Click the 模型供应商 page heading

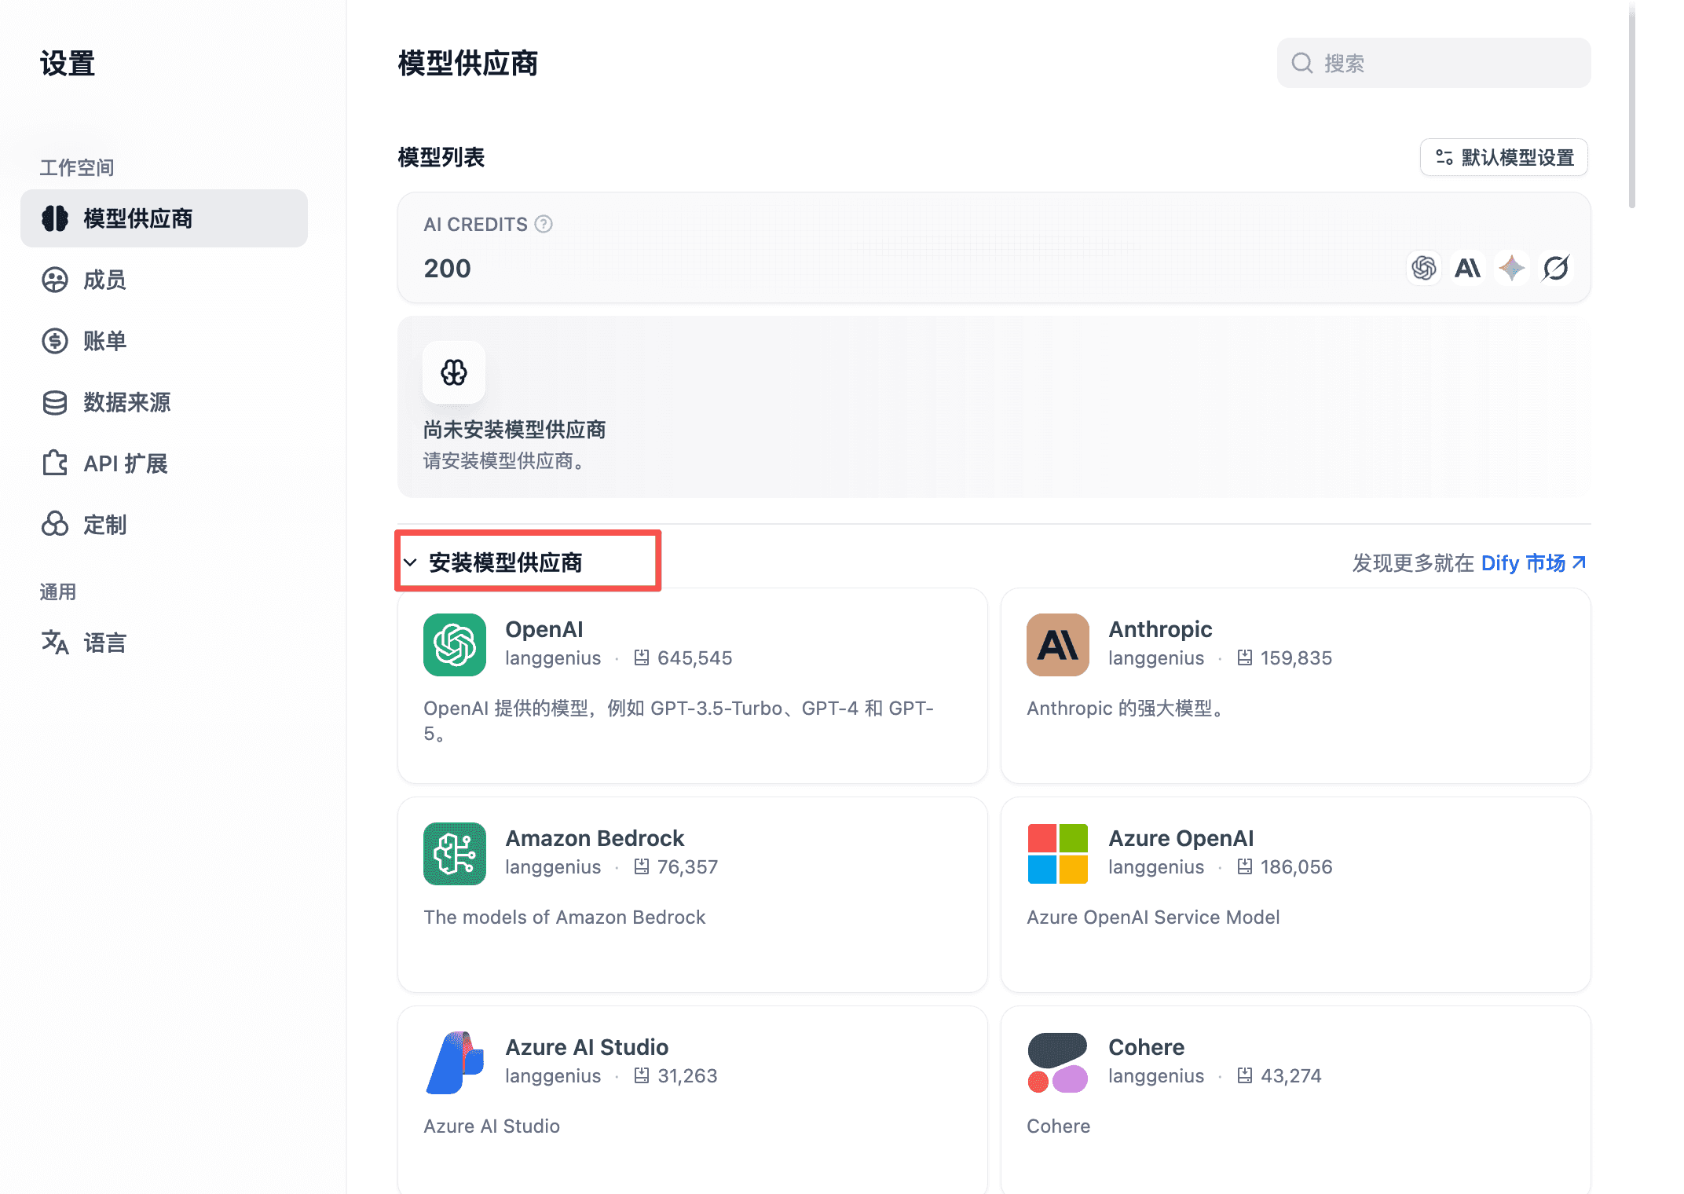(x=468, y=63)
